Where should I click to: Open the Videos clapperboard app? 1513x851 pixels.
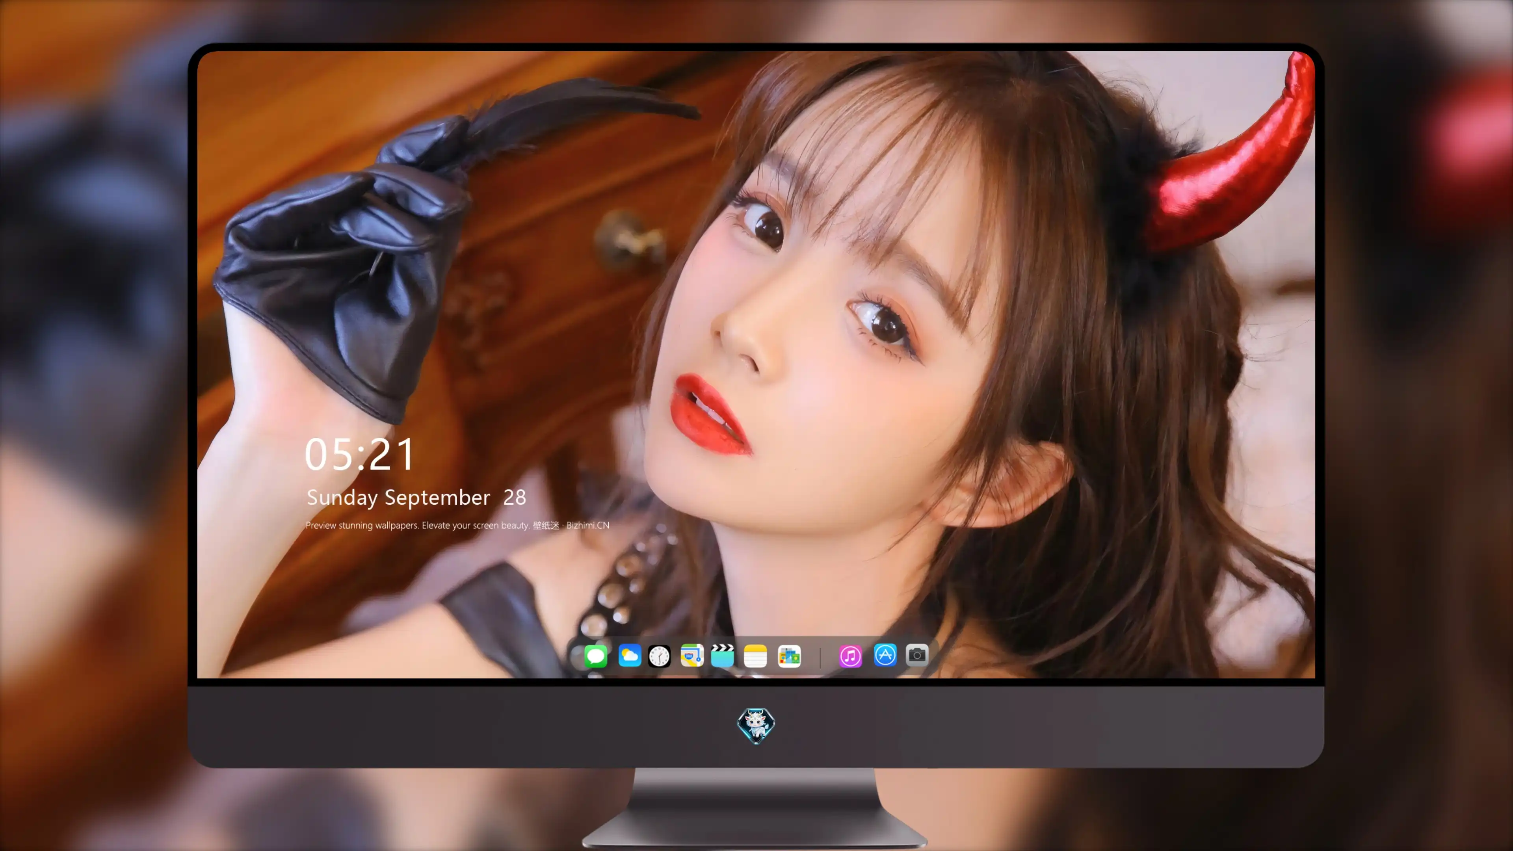pyautogui.click(x=723, y=656)
